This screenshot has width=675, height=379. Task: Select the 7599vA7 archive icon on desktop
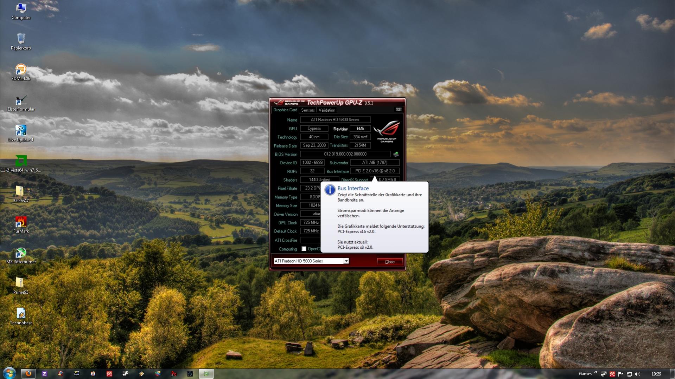click(21, 194)
